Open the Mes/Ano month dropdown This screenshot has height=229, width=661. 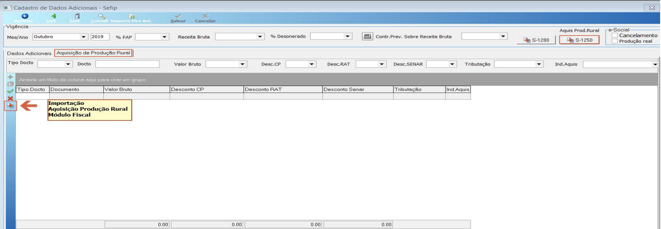pyautogui.click(x=84, y=37)
